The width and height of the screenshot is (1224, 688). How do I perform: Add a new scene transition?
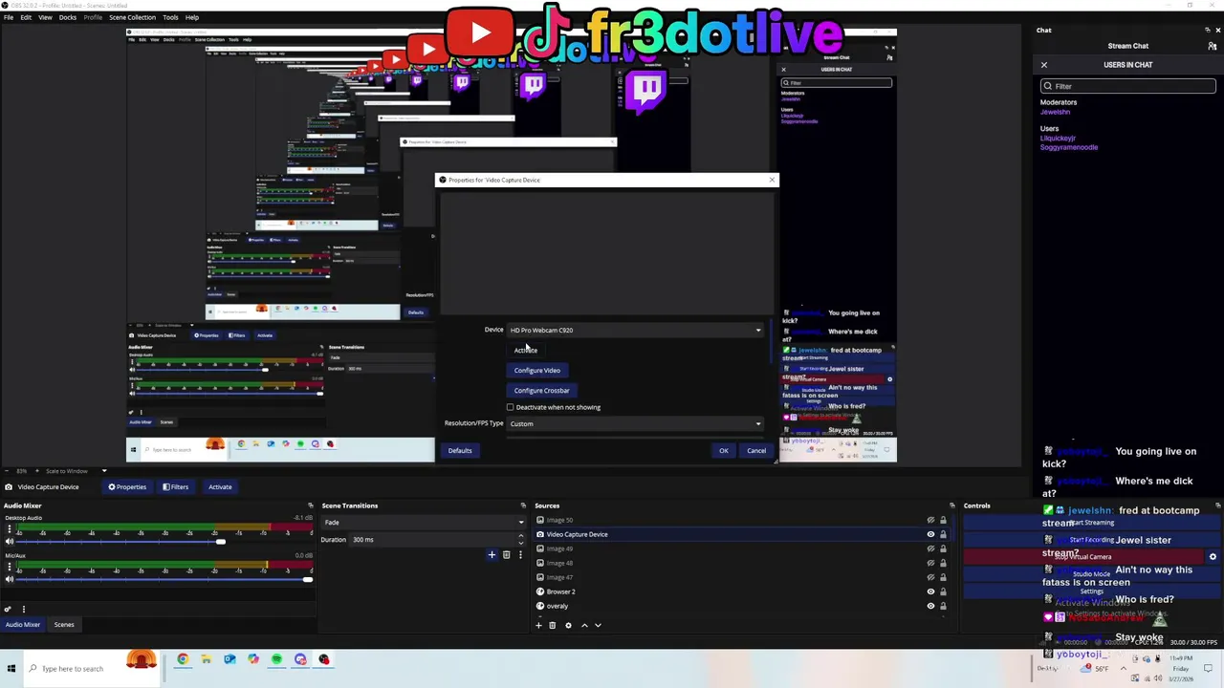[x=492, y=554]
